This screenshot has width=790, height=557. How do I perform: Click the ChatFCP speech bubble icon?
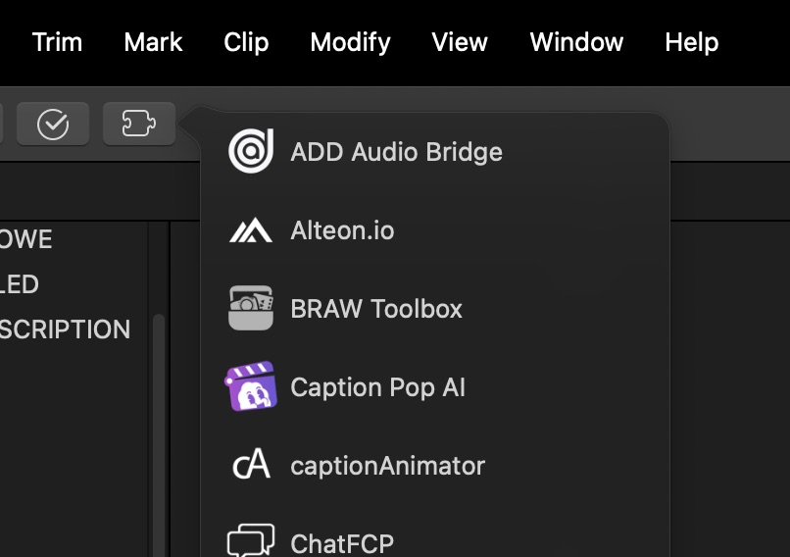tap(251, 540)
